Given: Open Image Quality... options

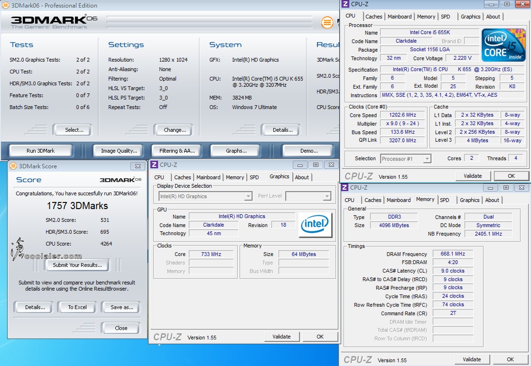Looking at the screenshot, I should point(118,151).
